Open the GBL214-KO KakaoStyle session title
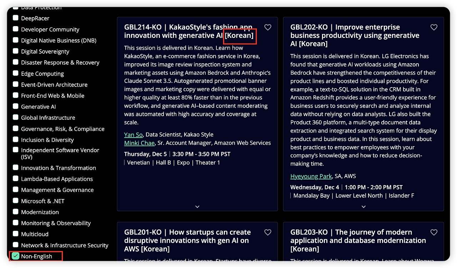The height and width of the screenshot is (268, 457). (x=189, y=31)
